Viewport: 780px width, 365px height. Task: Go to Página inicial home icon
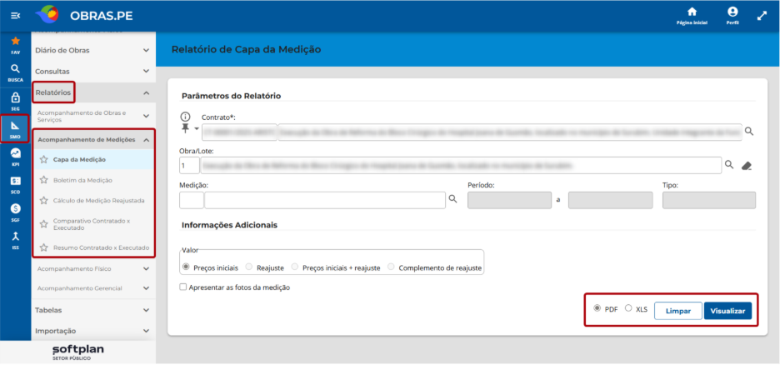(692, 16)
